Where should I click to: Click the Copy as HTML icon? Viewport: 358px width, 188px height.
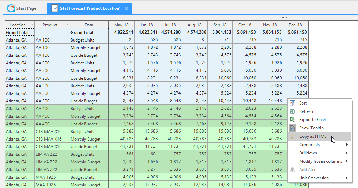[292, 136]
